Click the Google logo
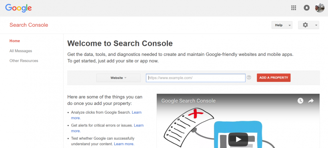This screenshot has height=148, width=328. (x=18, y=8)
